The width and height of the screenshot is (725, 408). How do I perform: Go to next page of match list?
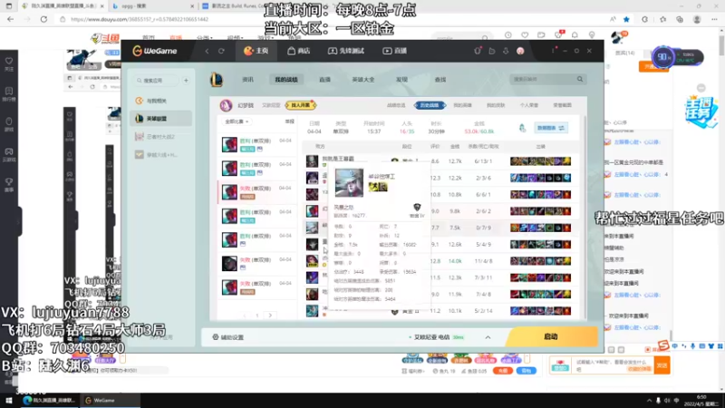270,316
